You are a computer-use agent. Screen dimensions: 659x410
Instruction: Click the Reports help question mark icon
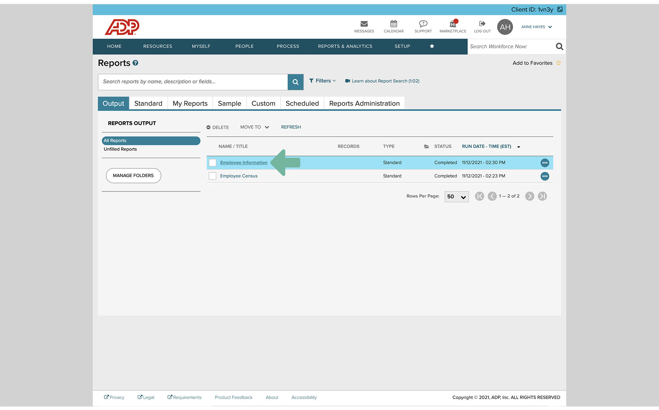click(135, 63)
